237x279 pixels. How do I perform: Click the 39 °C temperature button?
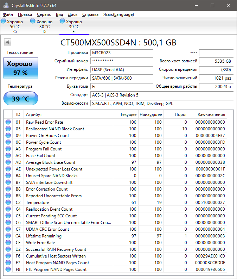(x=21, y=99)
